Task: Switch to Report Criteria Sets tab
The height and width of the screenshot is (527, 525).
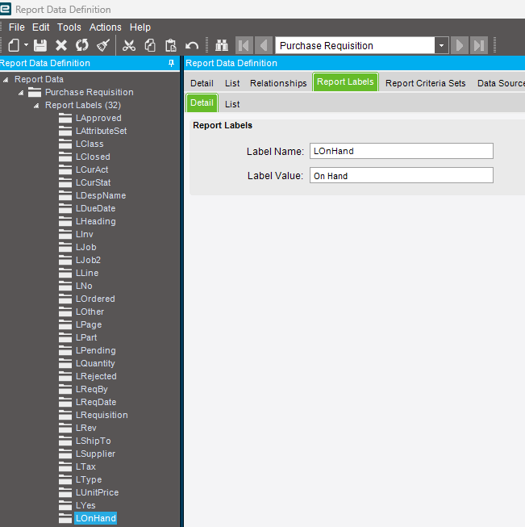Action: [x=425, y=83]
